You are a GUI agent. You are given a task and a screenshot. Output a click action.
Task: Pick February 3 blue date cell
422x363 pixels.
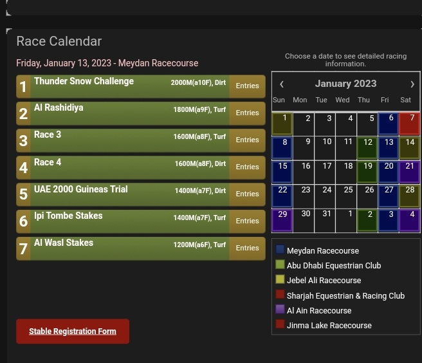tap(389, 220)
